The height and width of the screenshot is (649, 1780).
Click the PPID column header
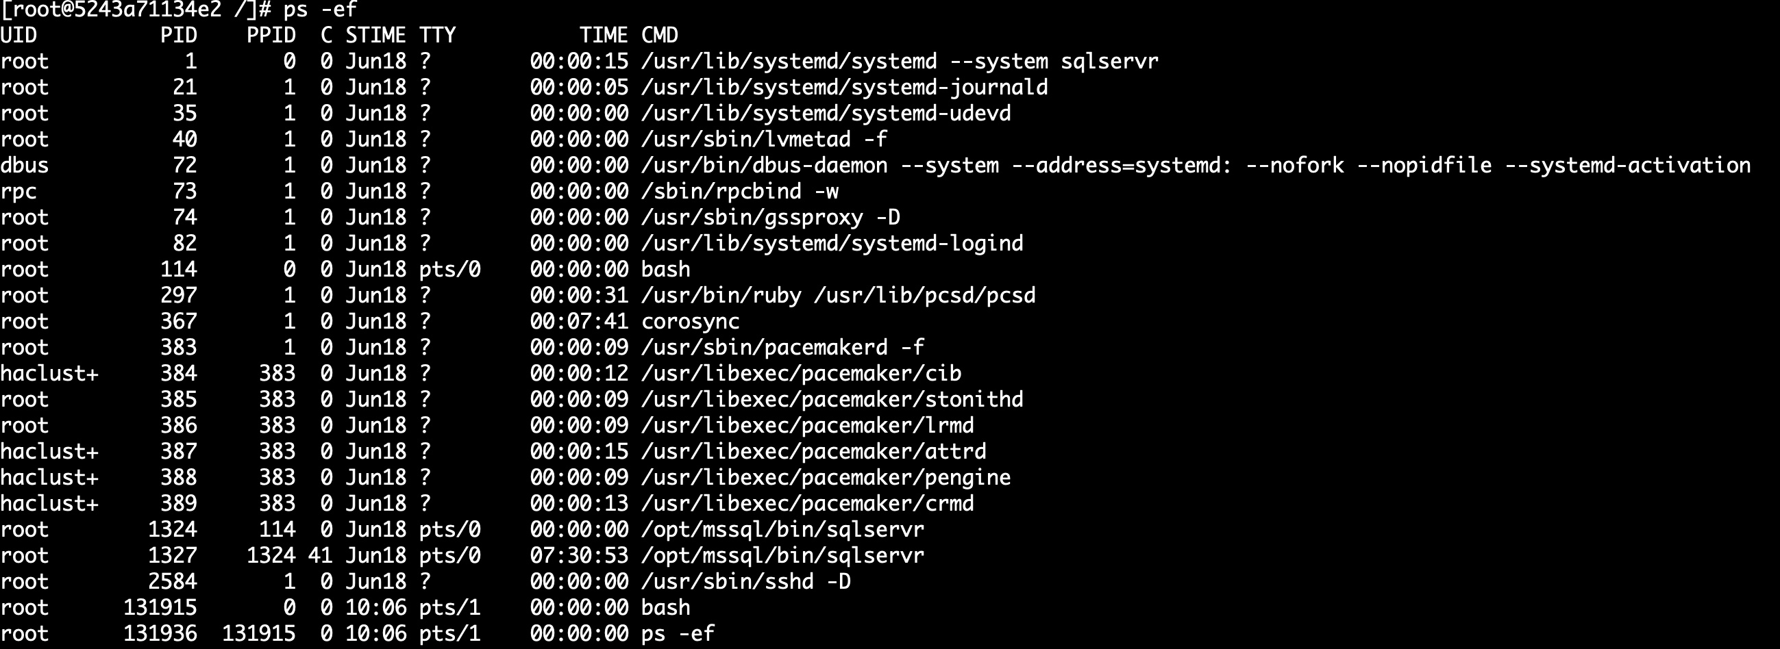[271, 35]
